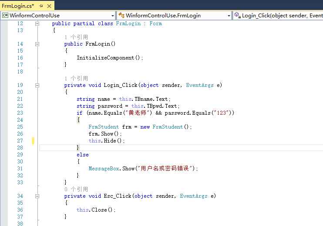Click the FrmLogin class name on line 12
The width and height of the screenshot is (323, 226).
coord(128,23)
